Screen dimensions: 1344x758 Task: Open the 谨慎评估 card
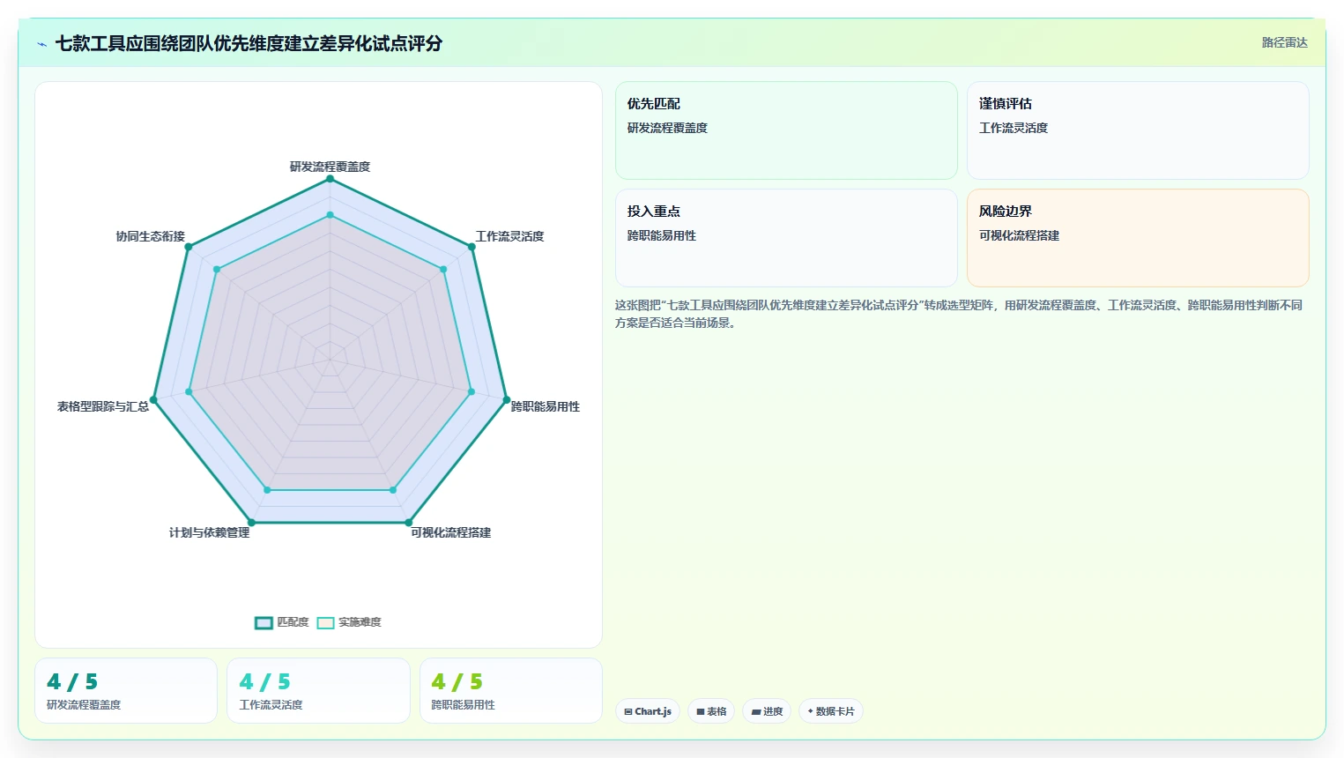point(1138,130)
